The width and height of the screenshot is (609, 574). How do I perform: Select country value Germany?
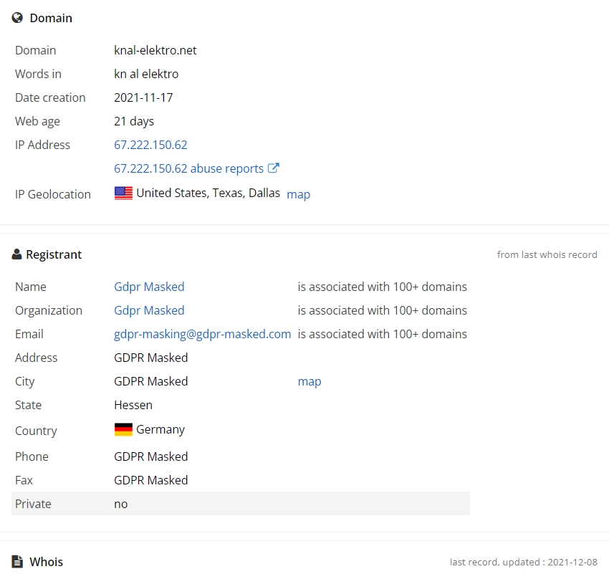tap(160, 430)
